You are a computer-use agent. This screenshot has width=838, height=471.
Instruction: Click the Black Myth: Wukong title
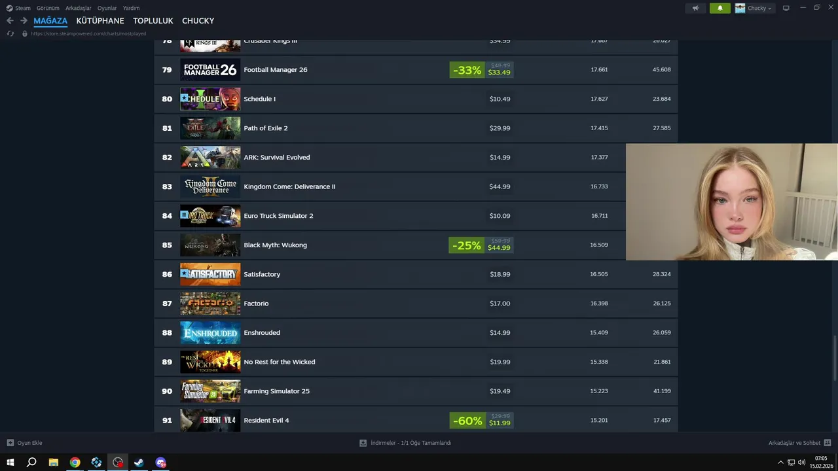pos(275,245)
